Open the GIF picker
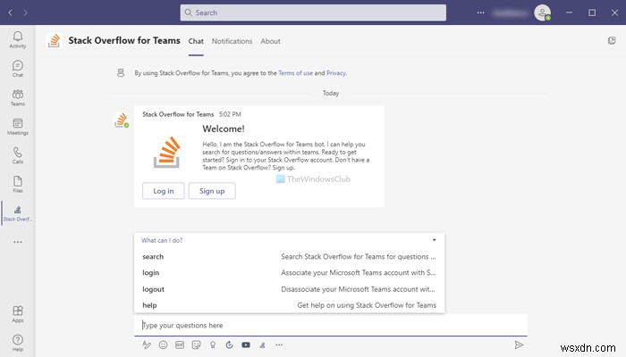Image resolution: width=626 pixels, height=357 pixels. [x=180, y=345]
